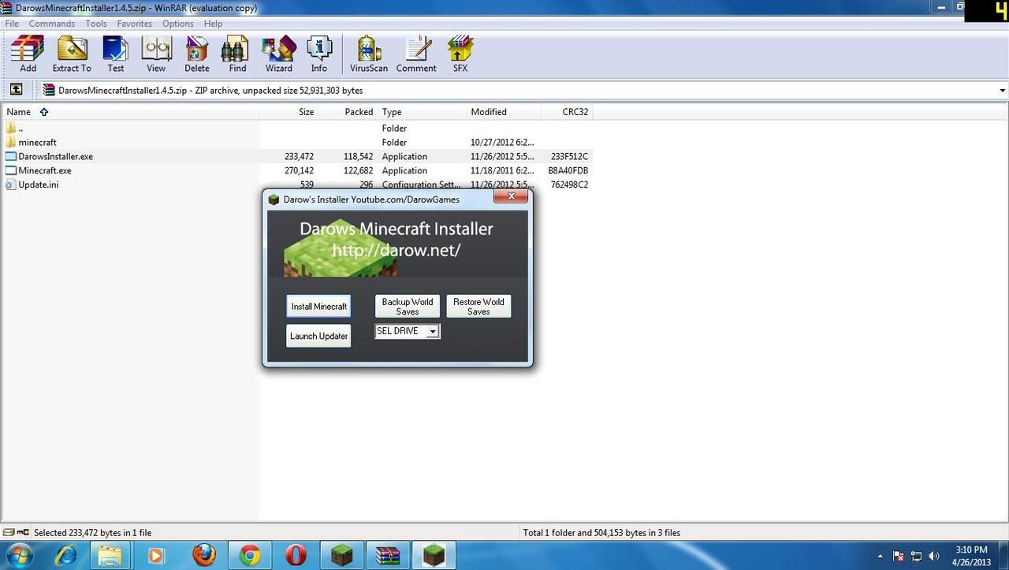Screen dimensions: 1009x570
Task: Sort file list by Packed column
Action: pos(348,112)
